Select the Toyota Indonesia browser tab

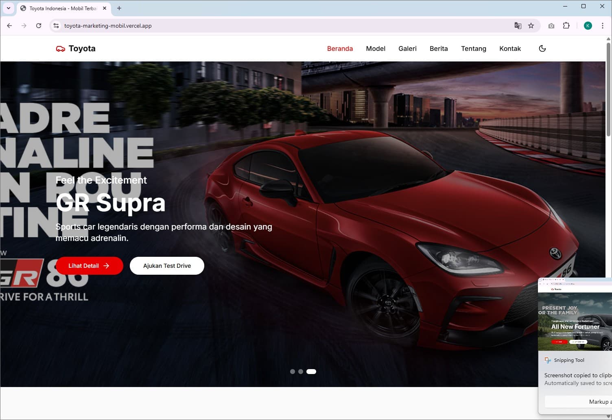(x=63, y=9)
